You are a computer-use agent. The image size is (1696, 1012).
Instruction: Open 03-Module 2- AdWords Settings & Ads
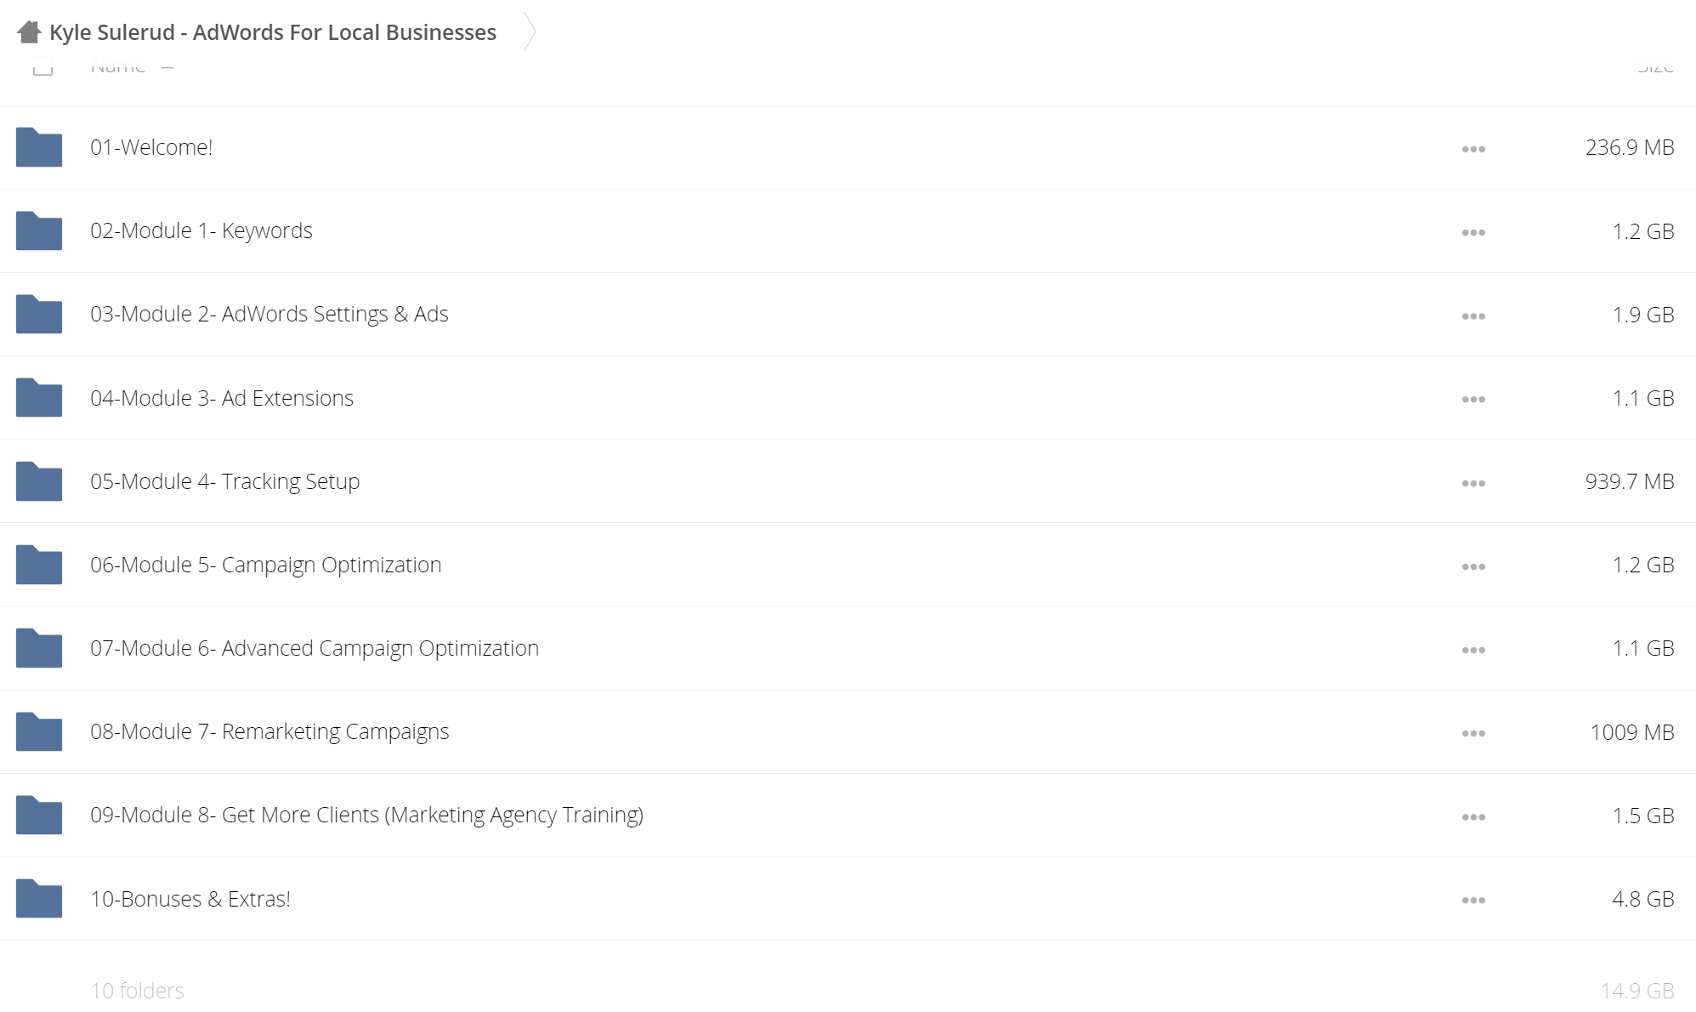(x=269, y=314)
